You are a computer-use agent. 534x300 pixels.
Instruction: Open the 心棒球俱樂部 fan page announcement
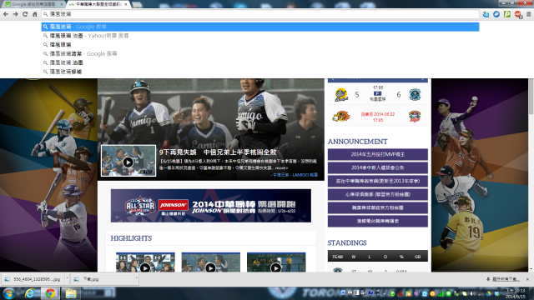pos(378,194)
